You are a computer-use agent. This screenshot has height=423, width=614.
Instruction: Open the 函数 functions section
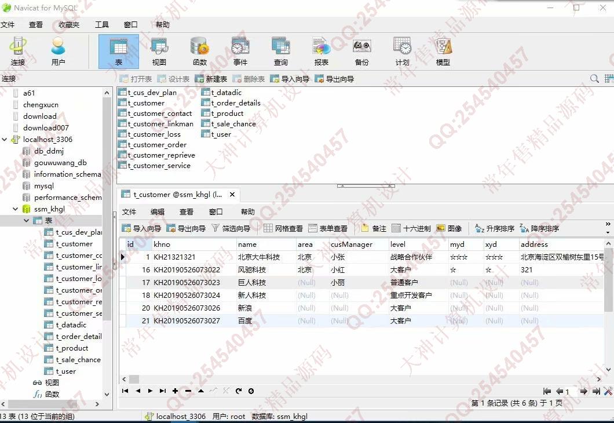(x=200, y=52)
